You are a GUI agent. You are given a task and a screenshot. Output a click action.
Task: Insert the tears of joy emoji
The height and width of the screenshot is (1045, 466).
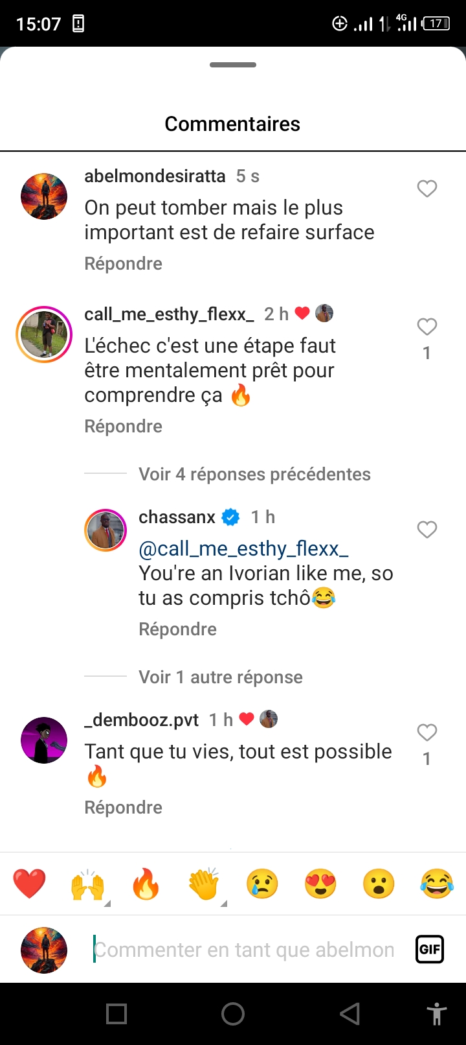437,884
